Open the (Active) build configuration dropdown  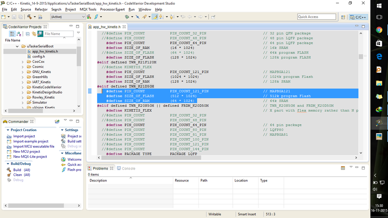[x=68, y=17]
